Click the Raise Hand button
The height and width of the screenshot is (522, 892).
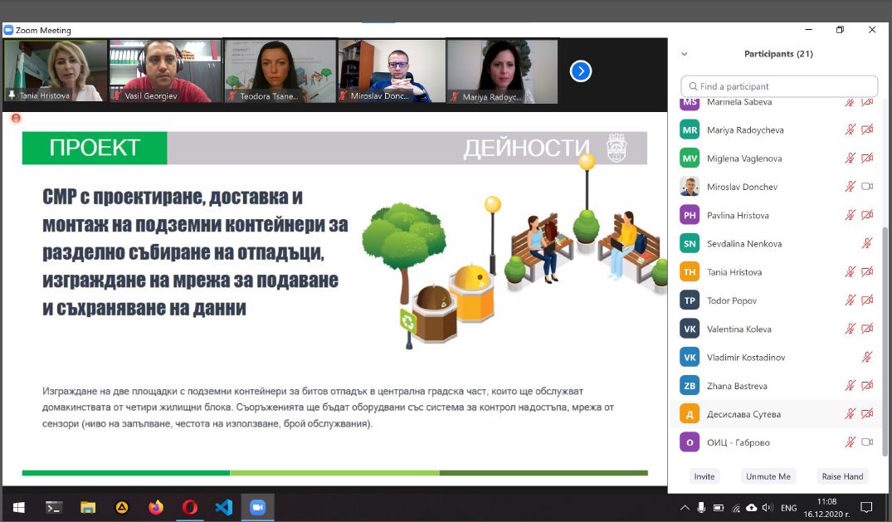click(x=842, y=476)
